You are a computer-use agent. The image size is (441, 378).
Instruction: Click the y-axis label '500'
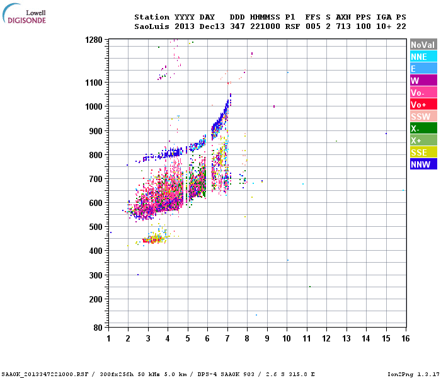click(96, 227)
